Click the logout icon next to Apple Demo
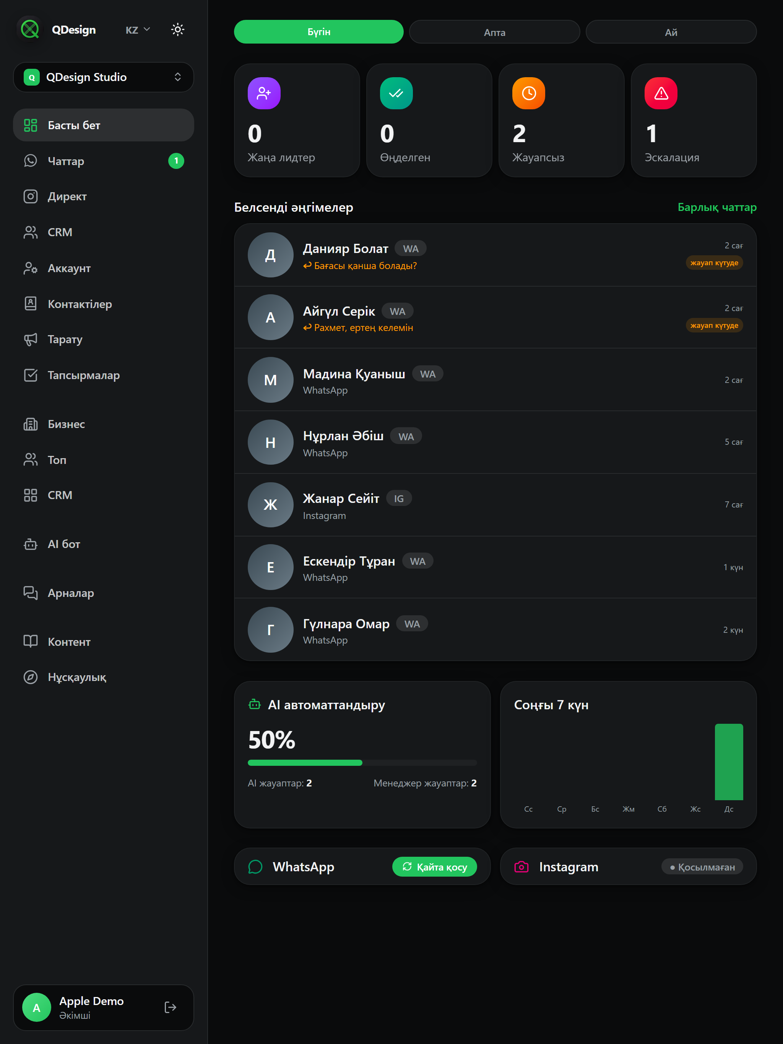Image resolution: width=783 pixels, height=1044 pixels. 171,1007
